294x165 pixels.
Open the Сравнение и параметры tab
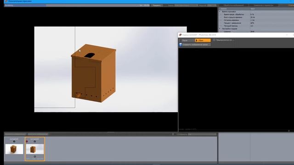[263, 5]
